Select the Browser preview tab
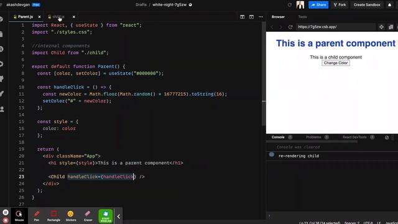 [x=278, y=17]
